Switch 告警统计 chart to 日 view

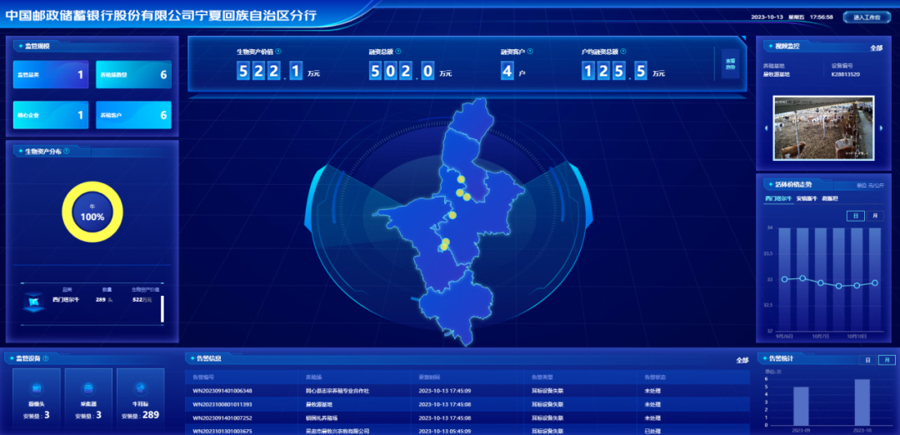(867, 360)
